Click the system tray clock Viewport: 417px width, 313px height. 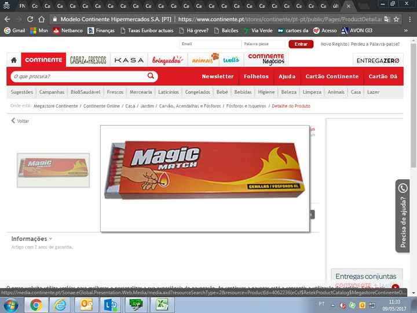click(394, 305)
